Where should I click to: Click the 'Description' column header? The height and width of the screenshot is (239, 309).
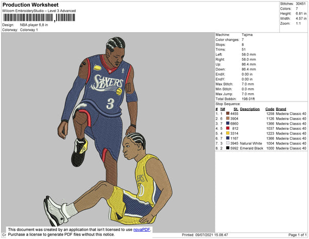tap(250, 109)
